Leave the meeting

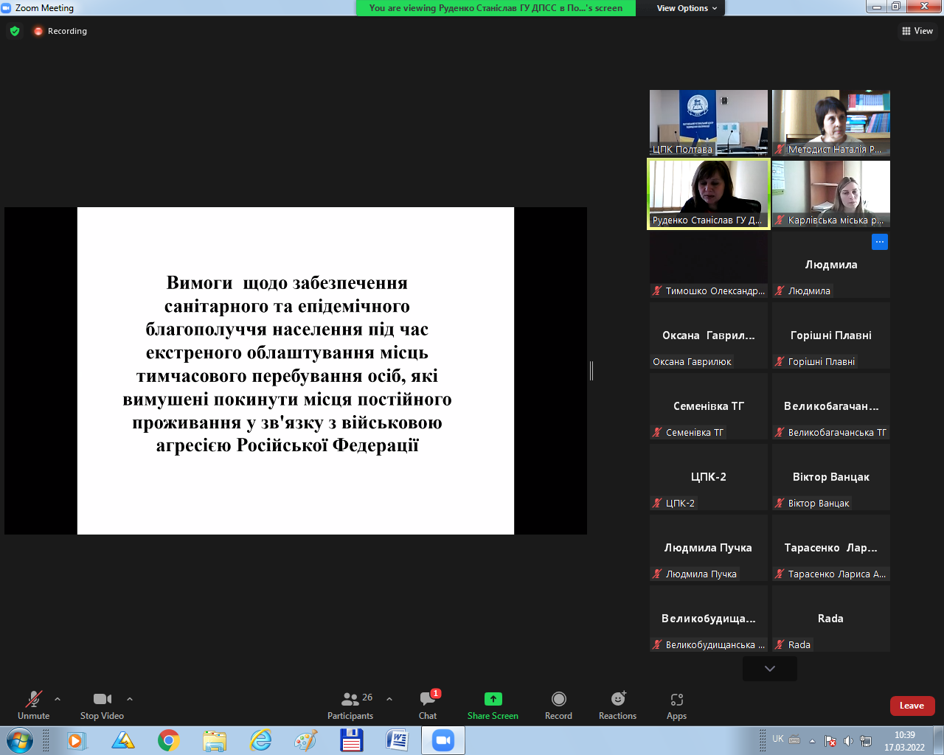(912, 706)
